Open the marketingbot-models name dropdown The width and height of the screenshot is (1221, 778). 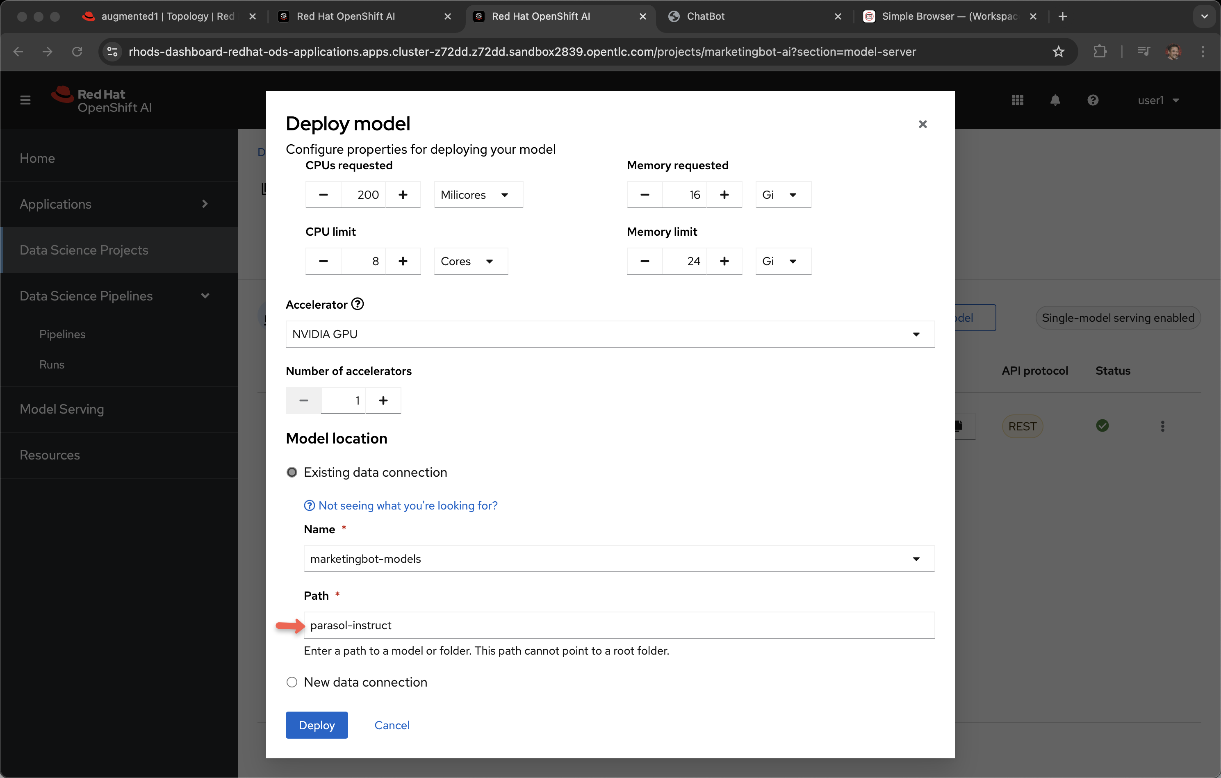pyautogui.click(x=619, y=559)
